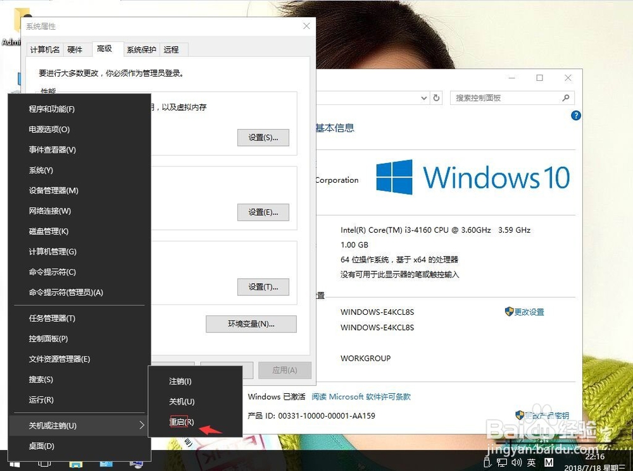Image resolution: width=633 pixels, height=471 pixels.
Task: Expand the Control Panel address bar dropdown
Action: 424,98
